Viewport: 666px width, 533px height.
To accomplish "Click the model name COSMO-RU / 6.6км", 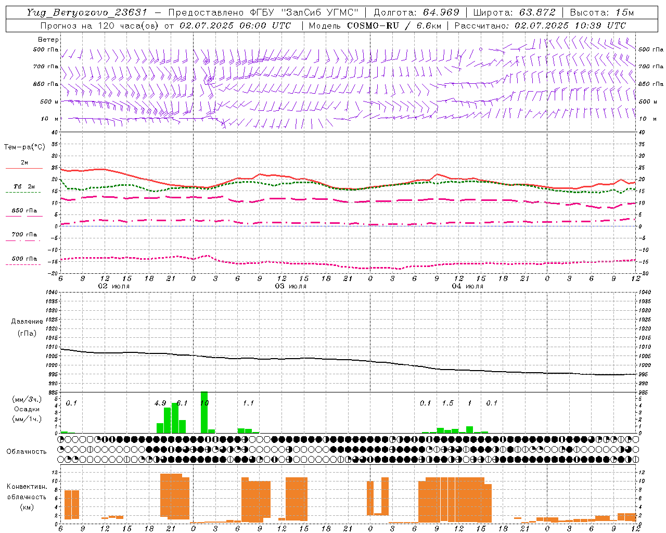I will [x=394, y=26].
